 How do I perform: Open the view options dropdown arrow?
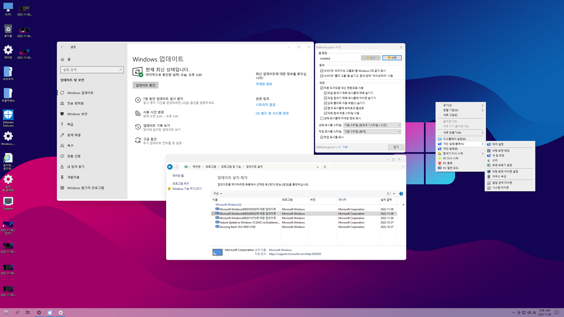coord(394,194)
